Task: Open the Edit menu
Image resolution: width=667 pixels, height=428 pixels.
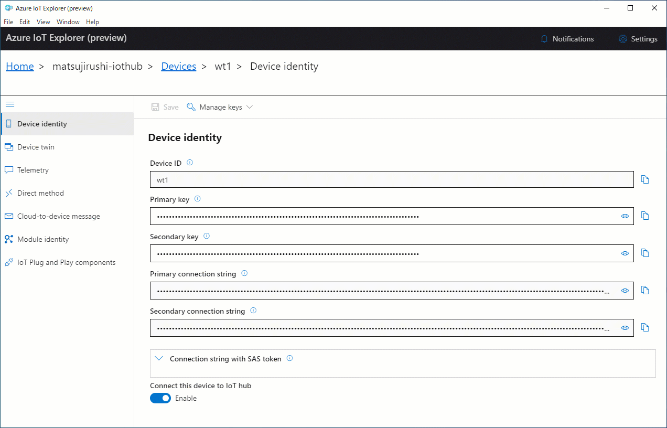Action: [x=25, y=22]
